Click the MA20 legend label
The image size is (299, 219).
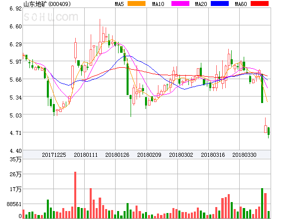pos(201,4)
